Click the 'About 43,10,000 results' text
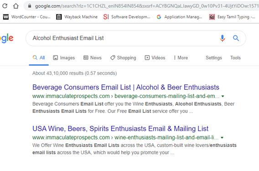 coord(74,73)
